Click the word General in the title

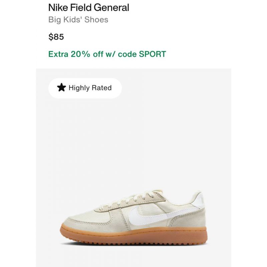pyautogui.click(x=111, y=7)
